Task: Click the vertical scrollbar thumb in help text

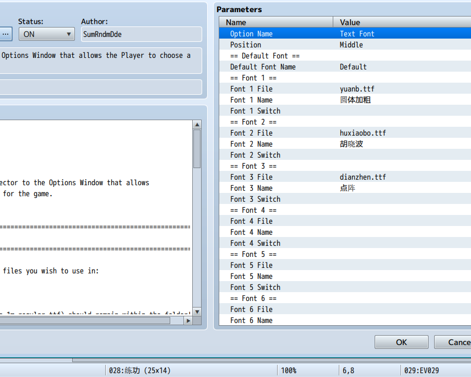Action: pyautogui.click(x=197, y=149)
